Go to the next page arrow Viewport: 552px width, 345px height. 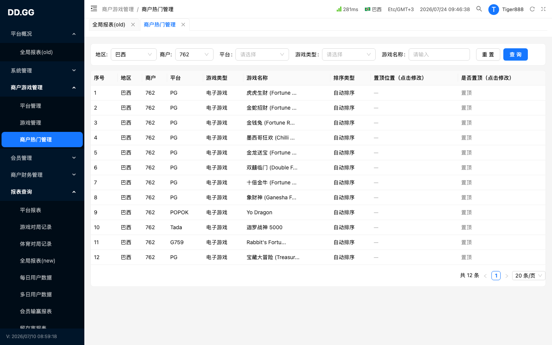[x=507, y=276]
